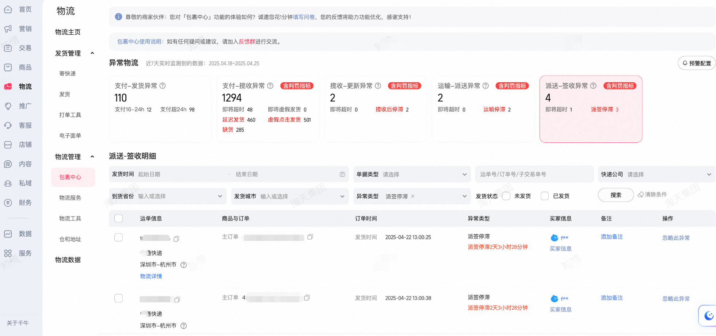Open the 客服 headset icon
The image size is (716, 336).
point(8,125)
